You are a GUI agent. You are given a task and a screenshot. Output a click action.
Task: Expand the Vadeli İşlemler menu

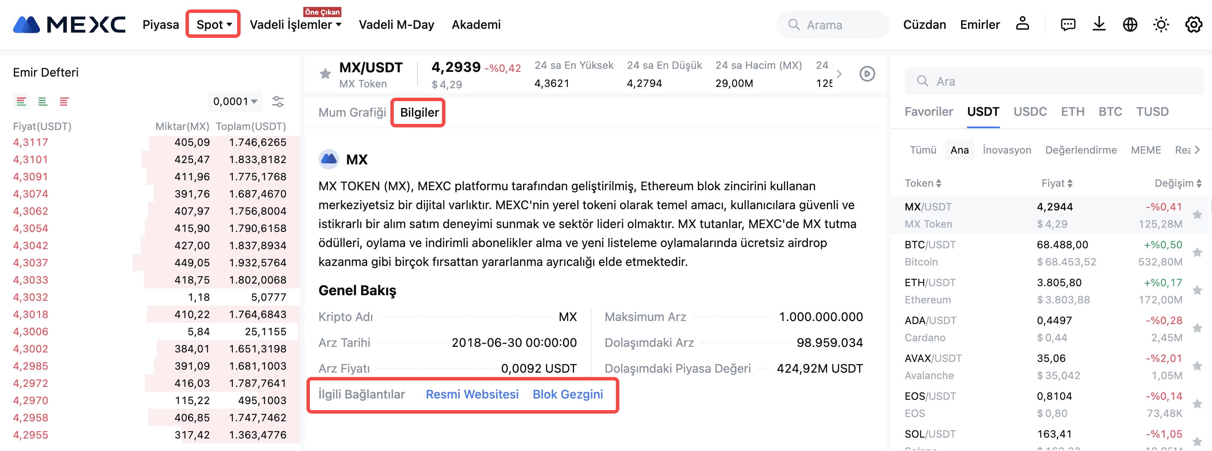[295, 25]
